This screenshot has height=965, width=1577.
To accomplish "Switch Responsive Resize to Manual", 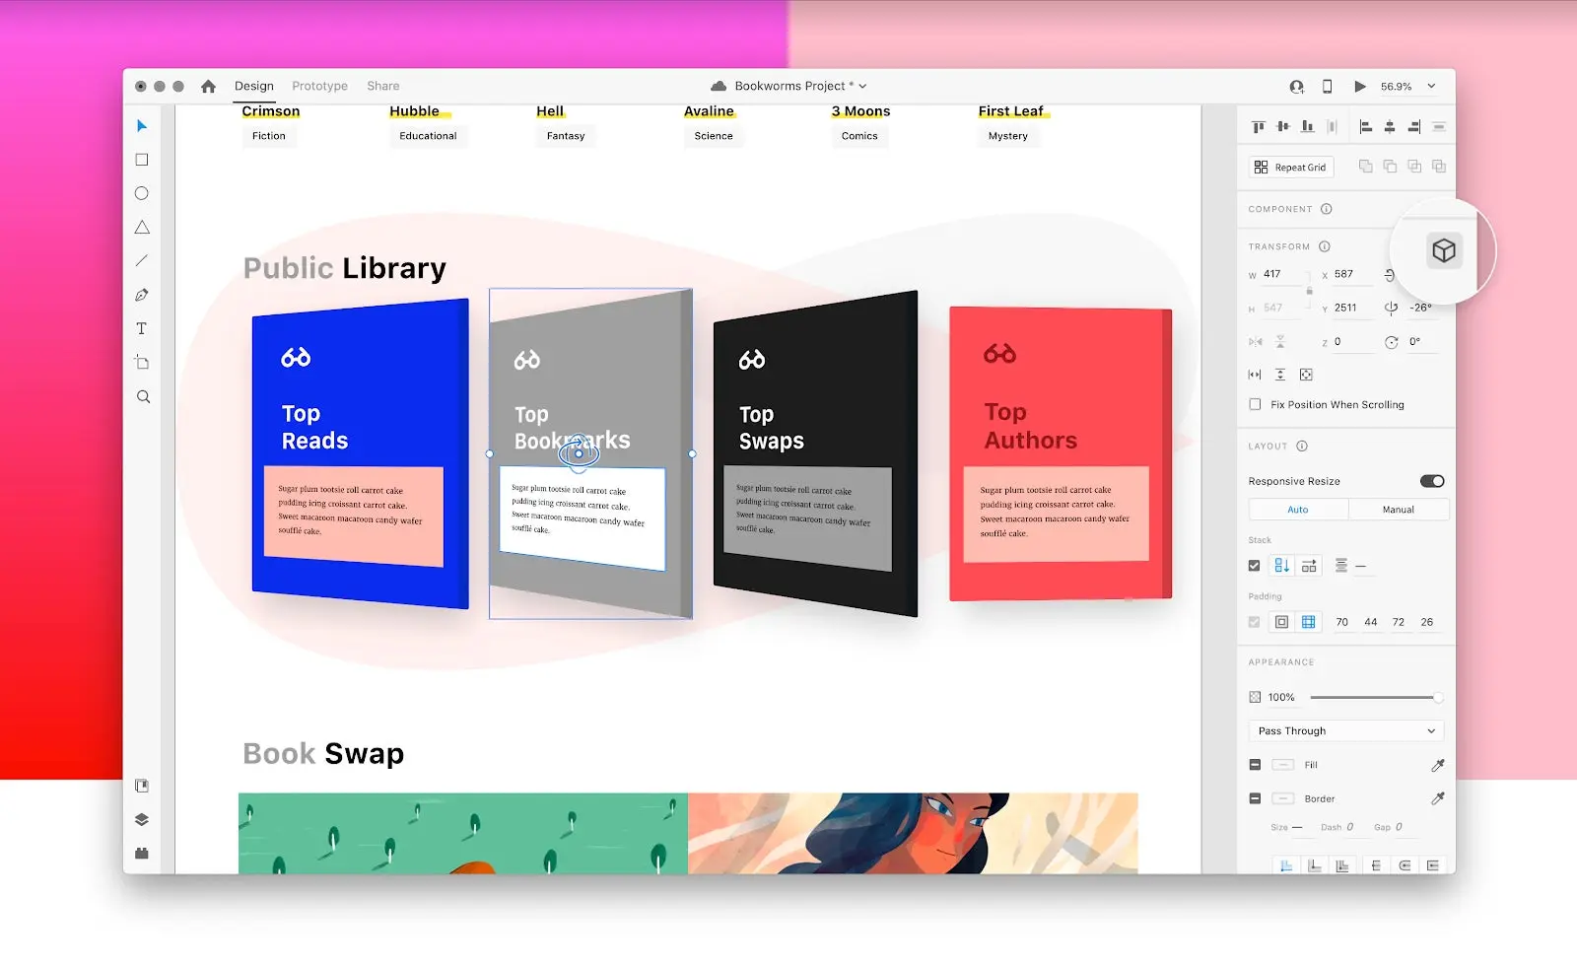I will pyautogui.click(x=1399, y=509).
